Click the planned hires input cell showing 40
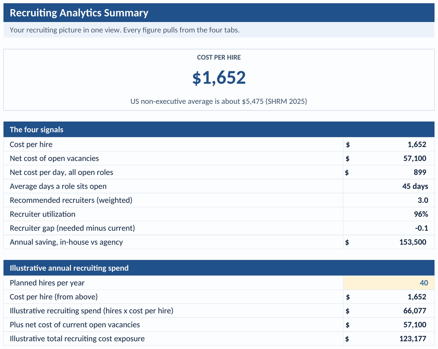 (x=389, y=283)
